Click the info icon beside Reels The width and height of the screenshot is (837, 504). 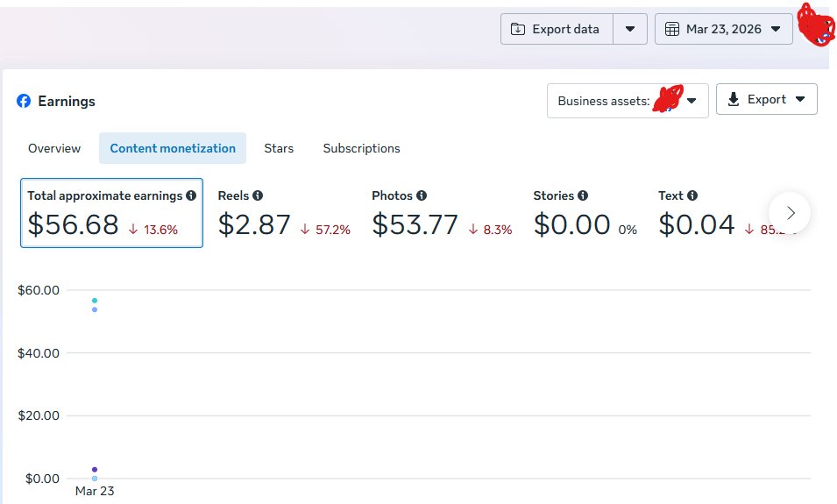click(258, 195)
